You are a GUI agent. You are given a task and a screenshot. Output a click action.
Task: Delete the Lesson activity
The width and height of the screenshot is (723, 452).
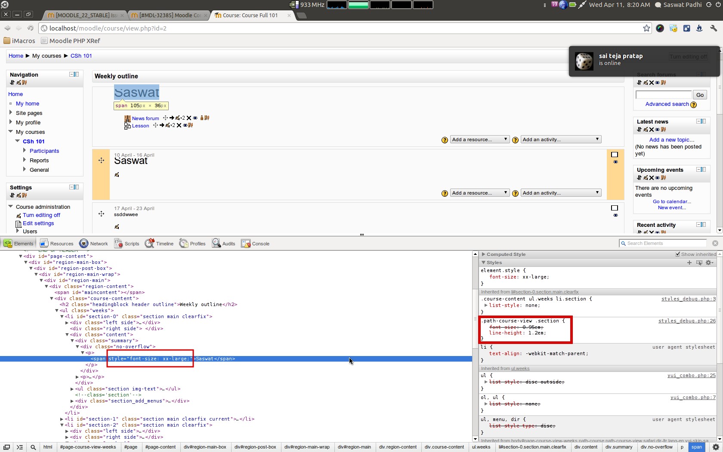[x=179, y=125]
